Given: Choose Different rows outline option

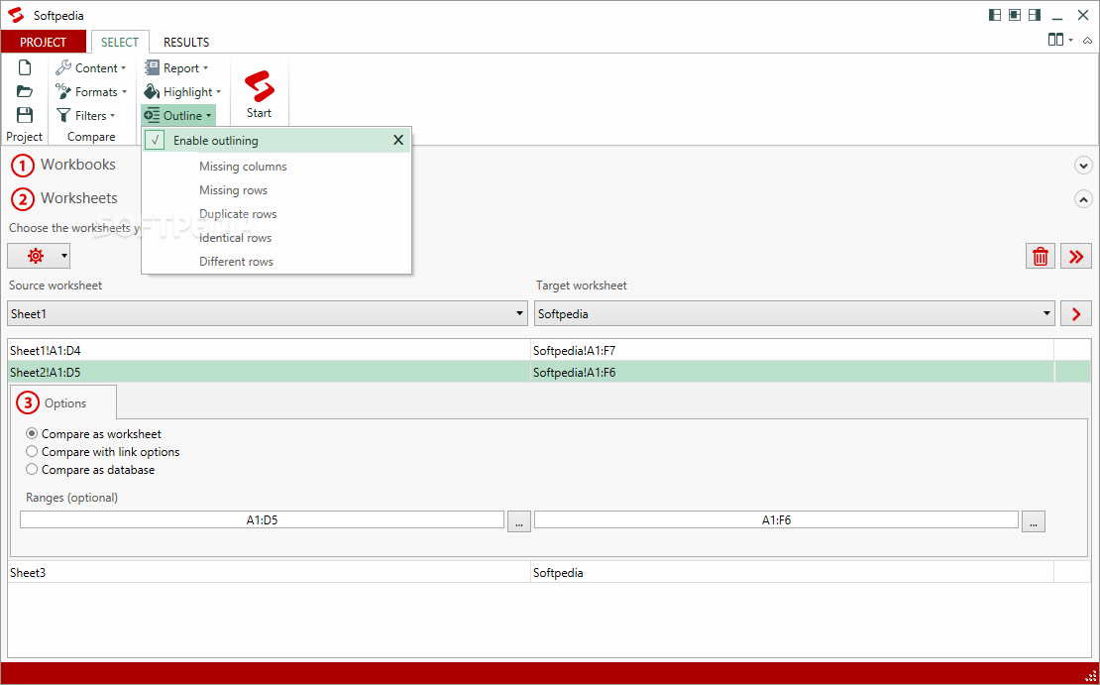Looking at the screenshot, I should coord(236,262).
